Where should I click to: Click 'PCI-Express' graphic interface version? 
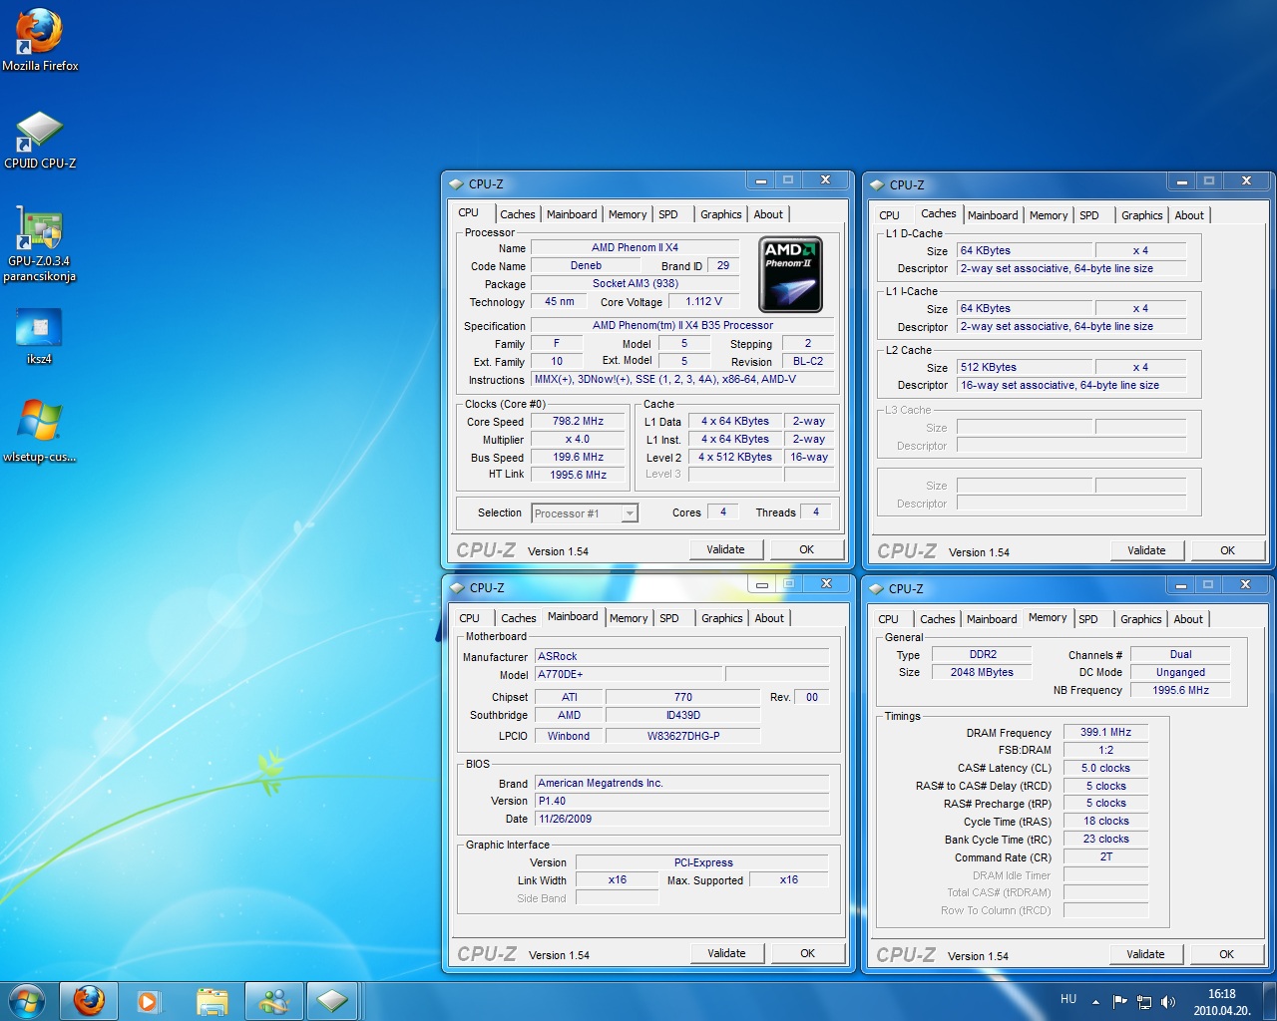(702, 862)
